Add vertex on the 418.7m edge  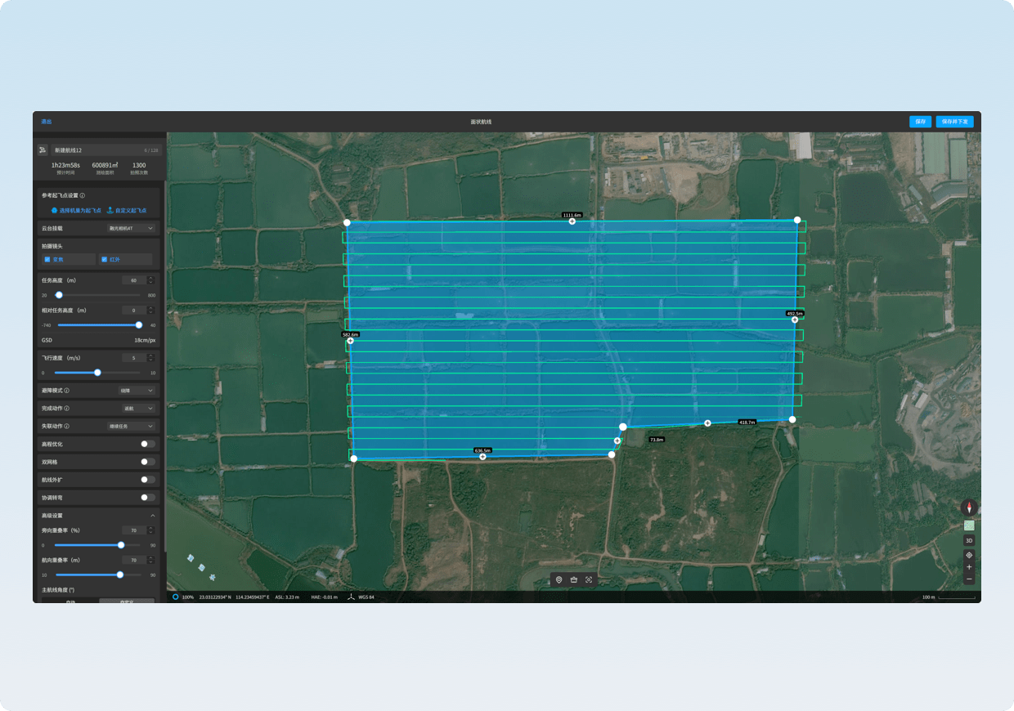708,423
